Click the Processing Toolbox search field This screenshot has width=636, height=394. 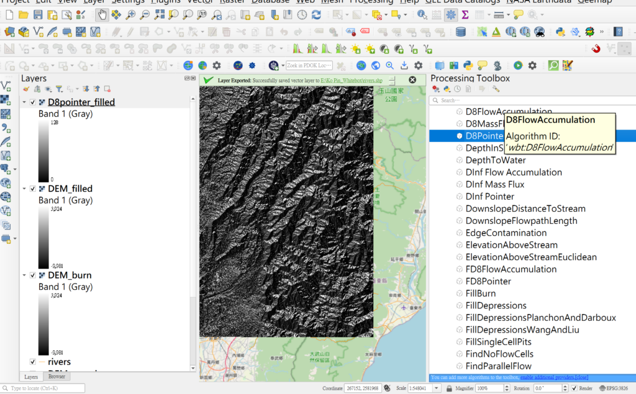coord(528,100)
